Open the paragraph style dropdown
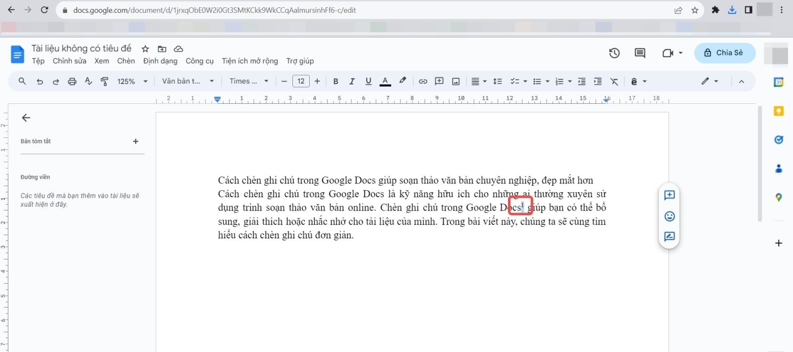793x352 pixels. point(188,81)
